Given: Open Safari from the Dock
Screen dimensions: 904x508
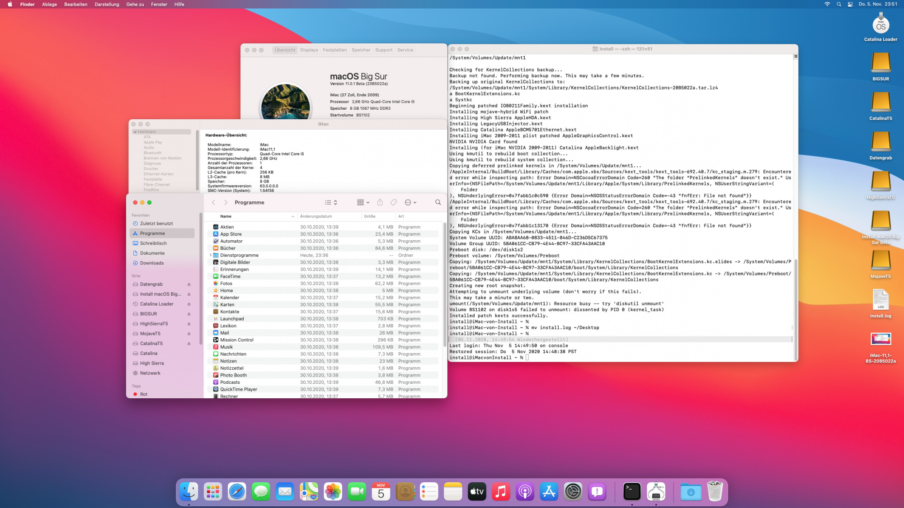Looking at the screenshot, I should point(237,492).
